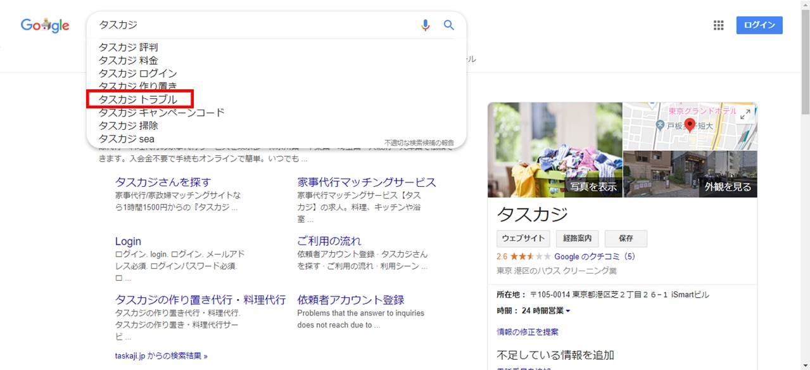This screenshot has width=810, height=370.
Task: Open Google のクチコミ（5）reviews link
Action: 595,257
